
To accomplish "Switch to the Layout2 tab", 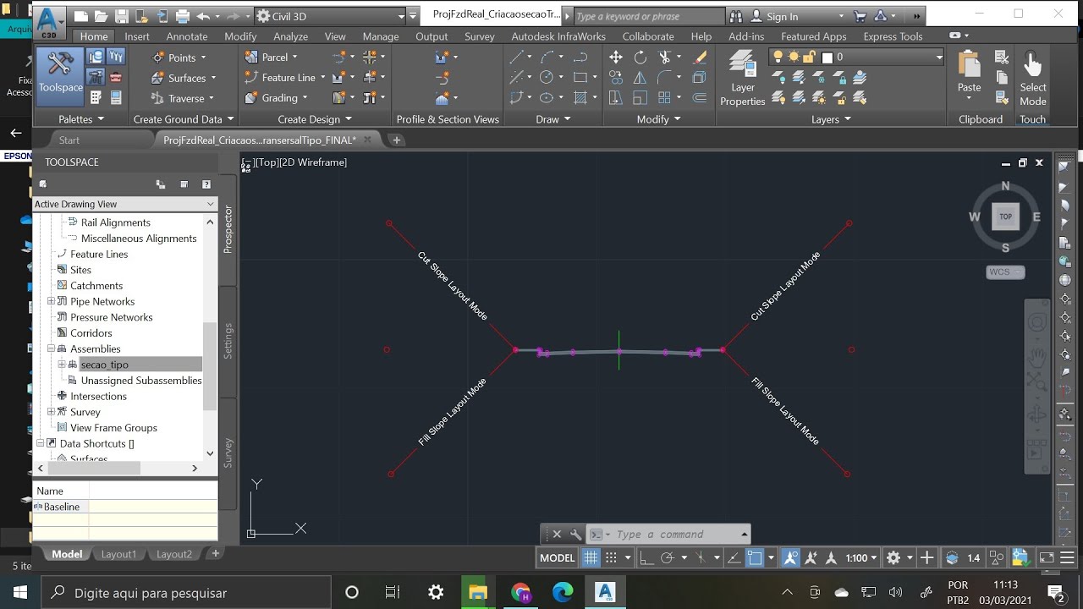I will (174, 554).
